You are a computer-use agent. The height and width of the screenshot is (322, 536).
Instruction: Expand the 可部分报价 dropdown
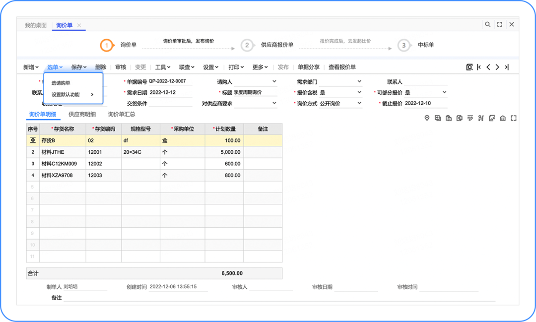[444, 92]
